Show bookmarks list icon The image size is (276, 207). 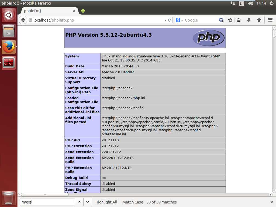click(239, 20)
